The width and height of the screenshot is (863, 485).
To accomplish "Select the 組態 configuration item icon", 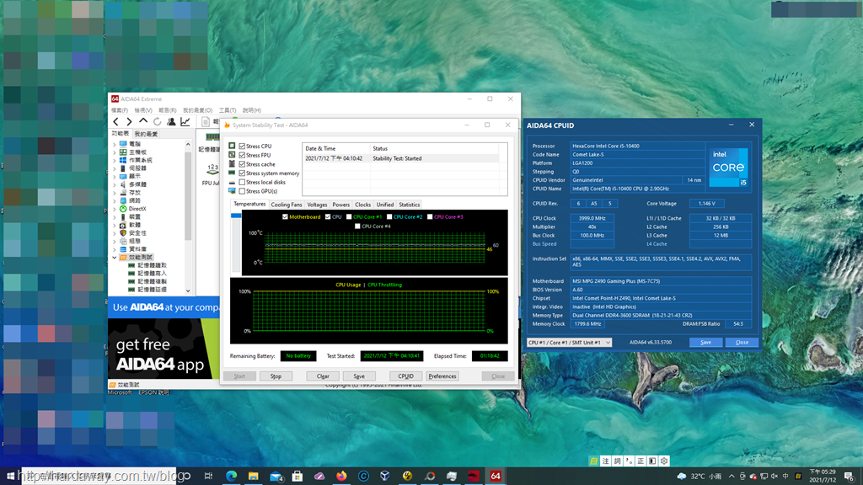I will click(123, 241).
